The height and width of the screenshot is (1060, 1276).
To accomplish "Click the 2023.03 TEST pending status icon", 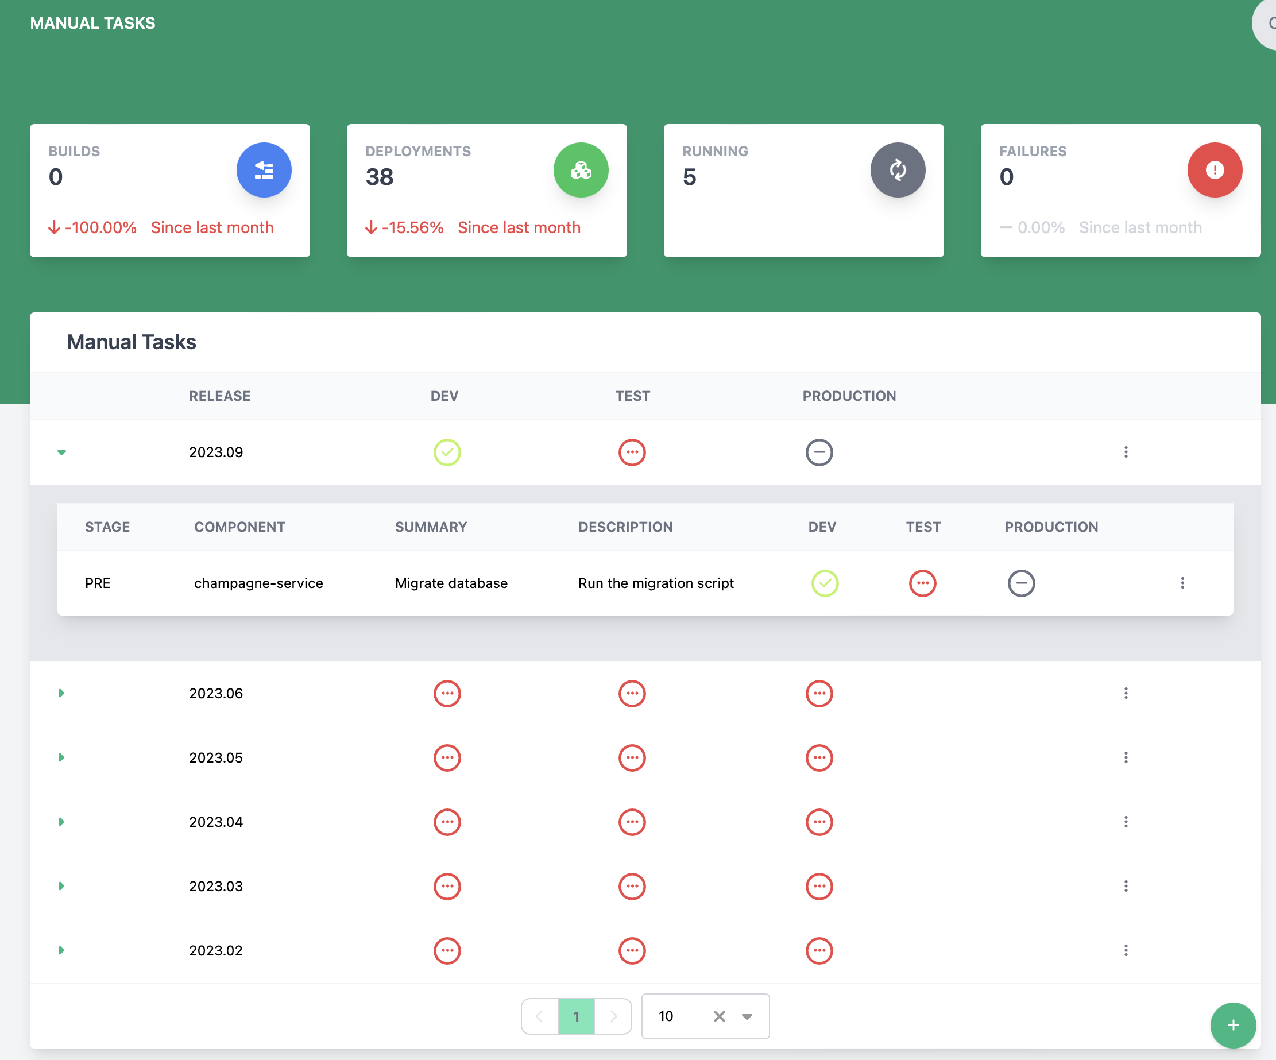I will [632, 886].
